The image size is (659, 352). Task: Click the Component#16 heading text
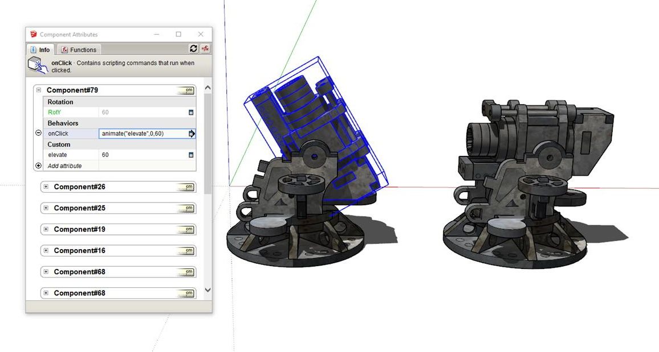79,251
